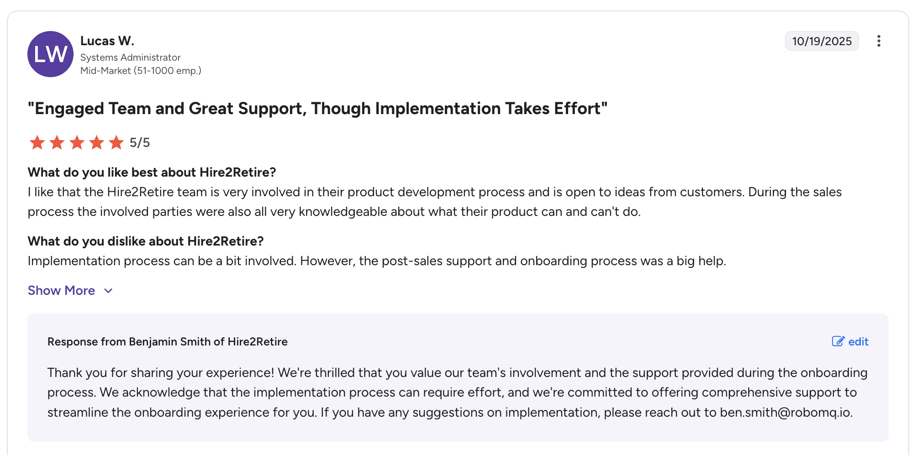Click the pencil edit icon in response
The width and height of the screenshot is (917, 455).
838,341
